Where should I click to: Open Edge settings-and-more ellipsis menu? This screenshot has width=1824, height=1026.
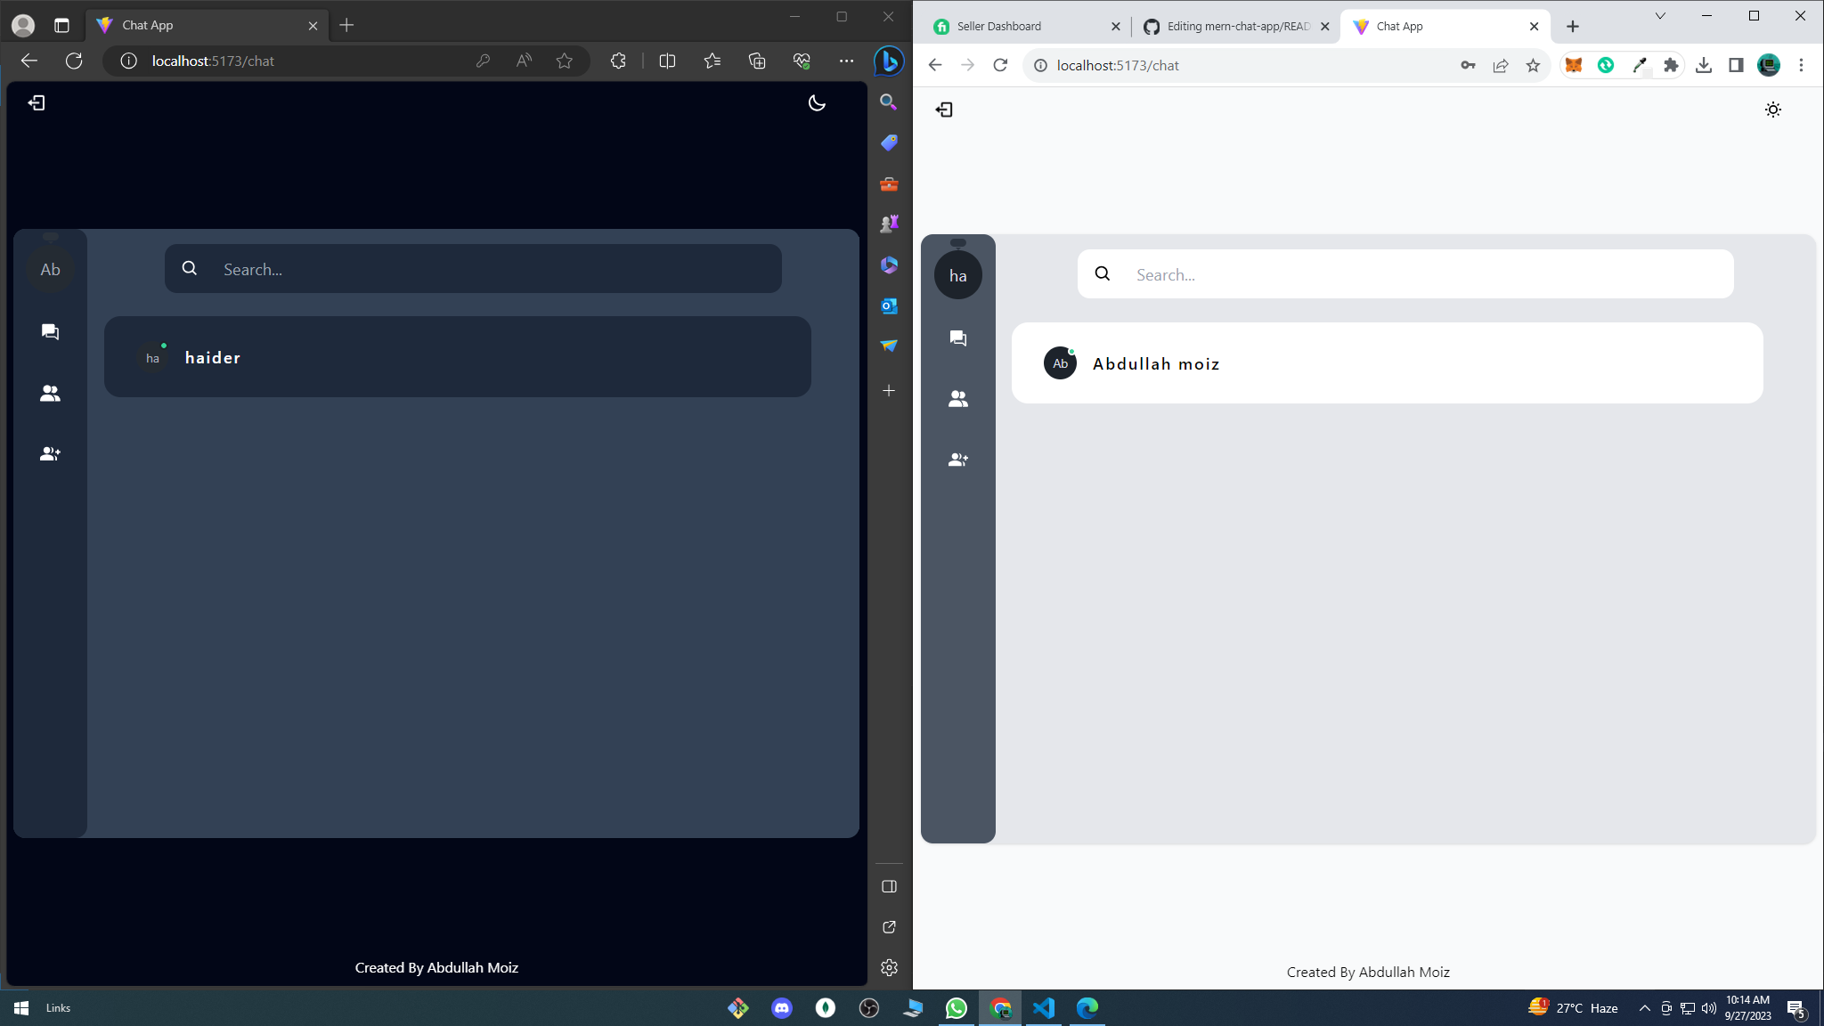coord(846,61)
